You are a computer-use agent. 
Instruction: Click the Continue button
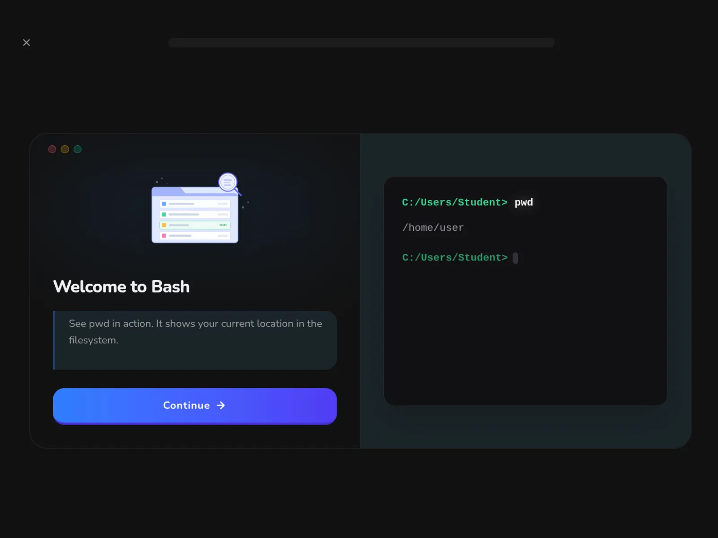click(195, 406)
